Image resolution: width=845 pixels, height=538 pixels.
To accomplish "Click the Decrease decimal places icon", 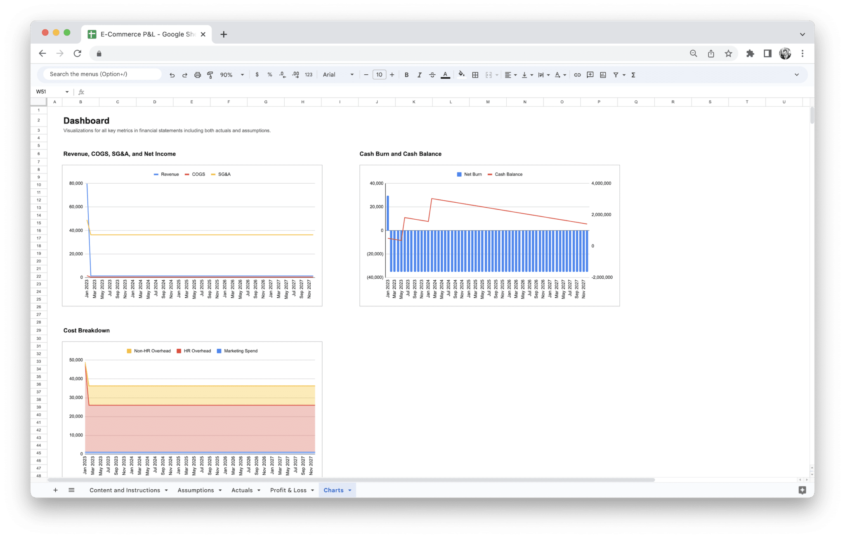I will (x=282, y=75).
